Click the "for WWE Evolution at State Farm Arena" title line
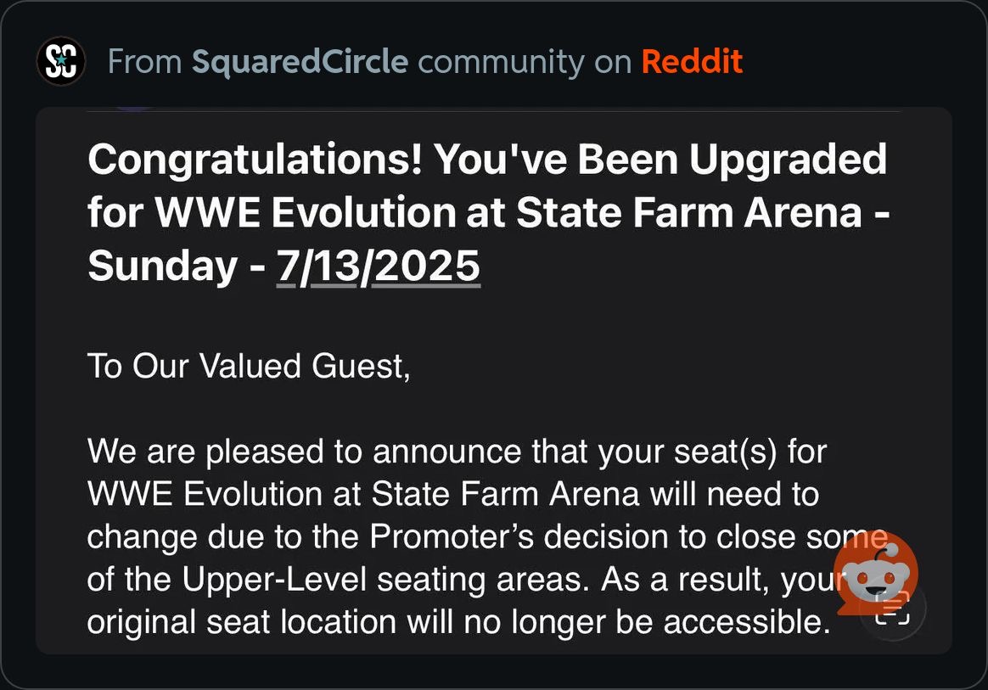 pos(474,211)
